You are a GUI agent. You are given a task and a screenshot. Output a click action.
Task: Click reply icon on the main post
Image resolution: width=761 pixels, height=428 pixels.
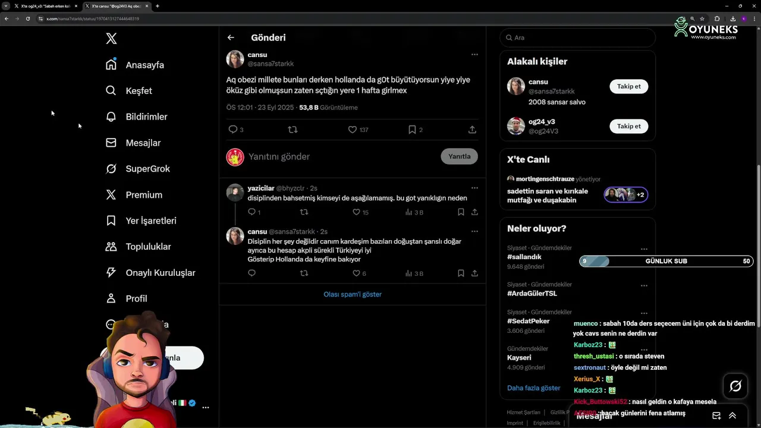click(232, 129)
